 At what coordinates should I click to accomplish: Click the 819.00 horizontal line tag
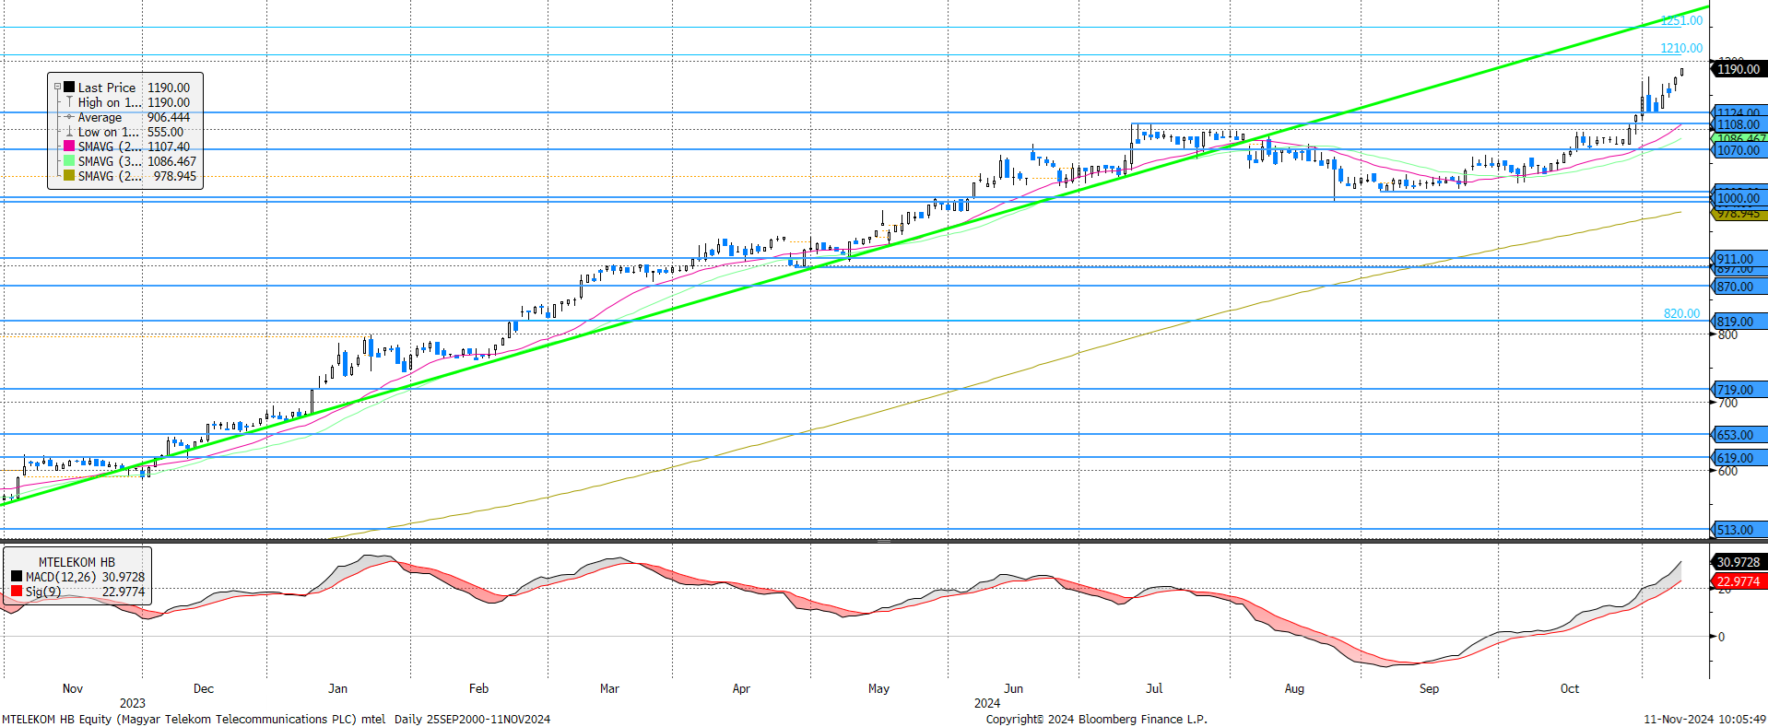pos(1739,322)
